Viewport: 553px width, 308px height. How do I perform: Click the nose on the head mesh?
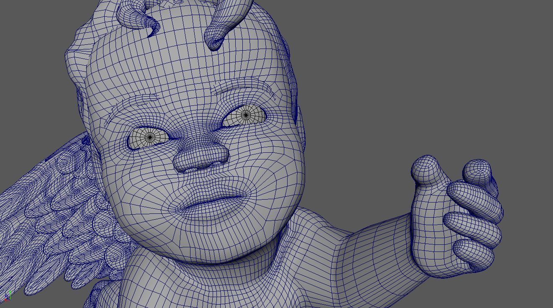[x=202, y=156]
